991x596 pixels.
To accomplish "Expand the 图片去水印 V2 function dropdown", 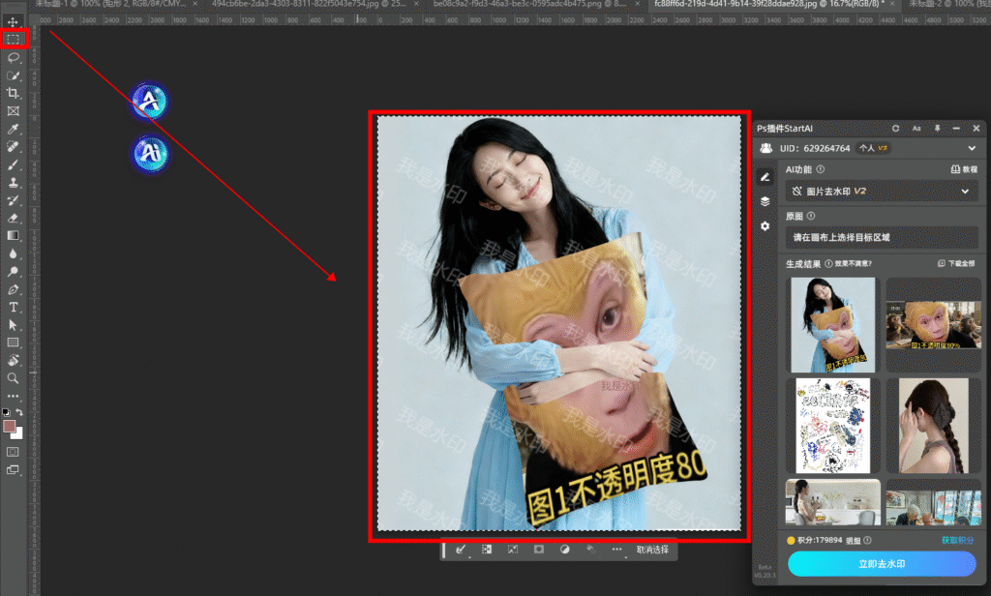I will [x=964, y=192].
